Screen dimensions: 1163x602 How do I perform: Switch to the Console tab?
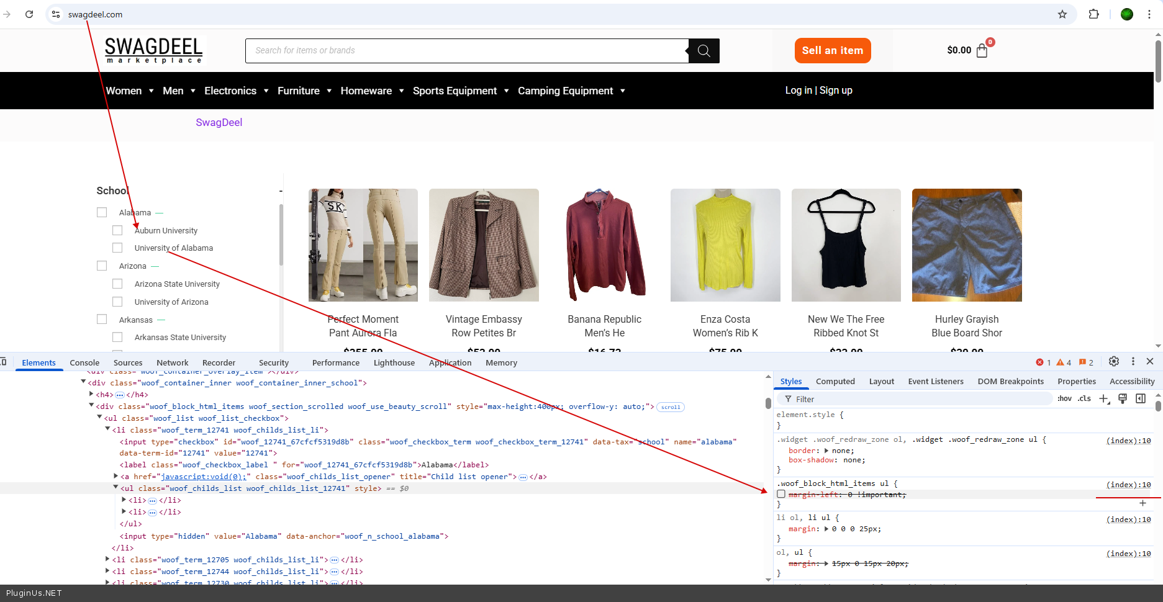coord(84,363)
